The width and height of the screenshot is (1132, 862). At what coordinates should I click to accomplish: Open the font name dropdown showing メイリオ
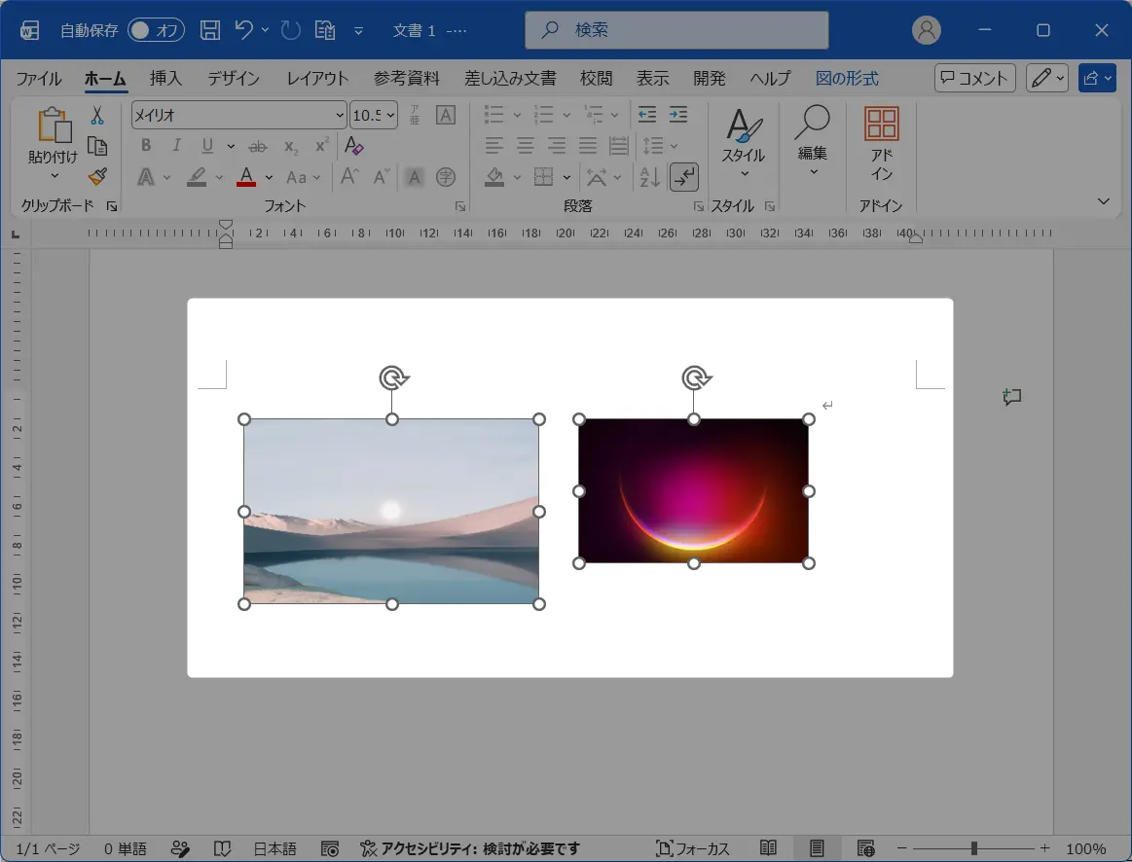point(239,115)
